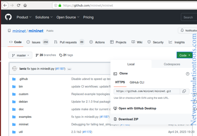The width and height of the screenshot is (197, 136).
Task: Click the help question mark icon beside Clone
Action: click(188, 74)
